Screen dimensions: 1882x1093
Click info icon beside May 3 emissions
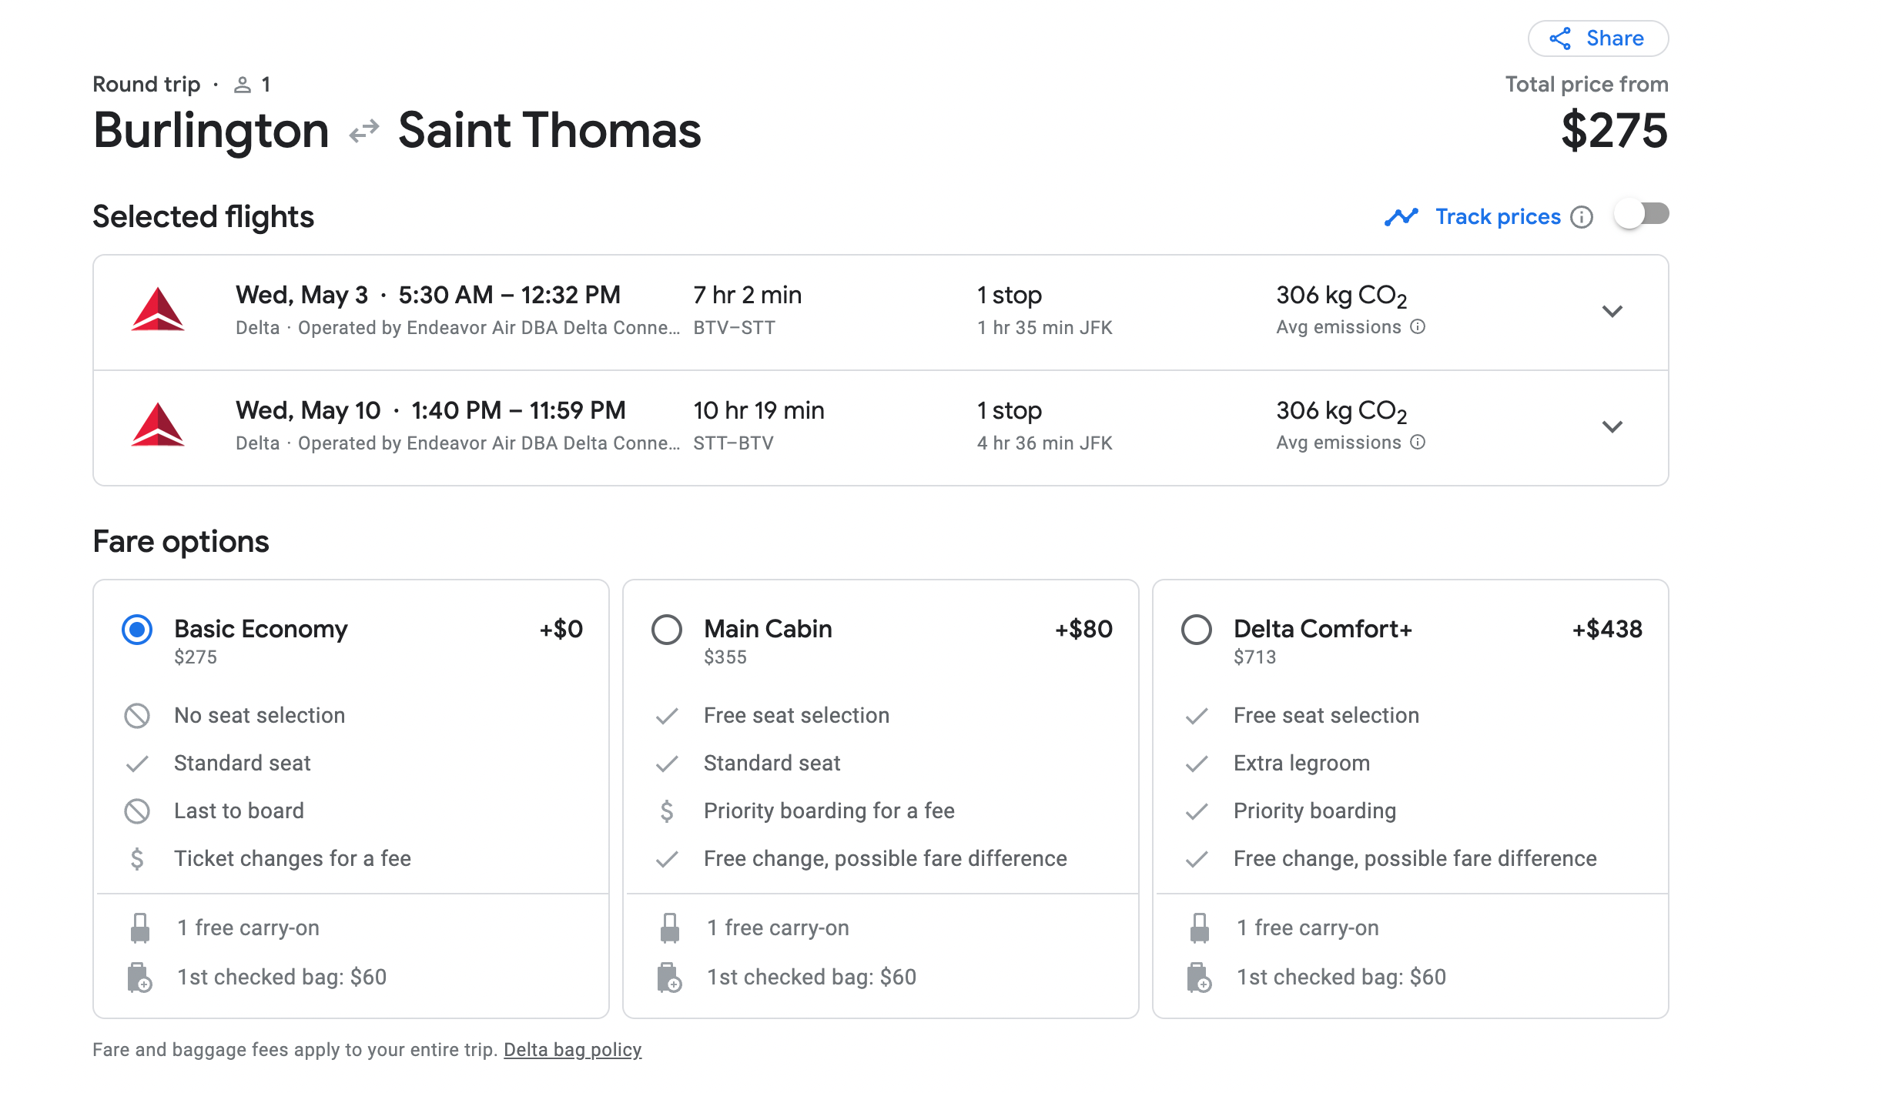pyautogui.click(x=1418, y=326)
